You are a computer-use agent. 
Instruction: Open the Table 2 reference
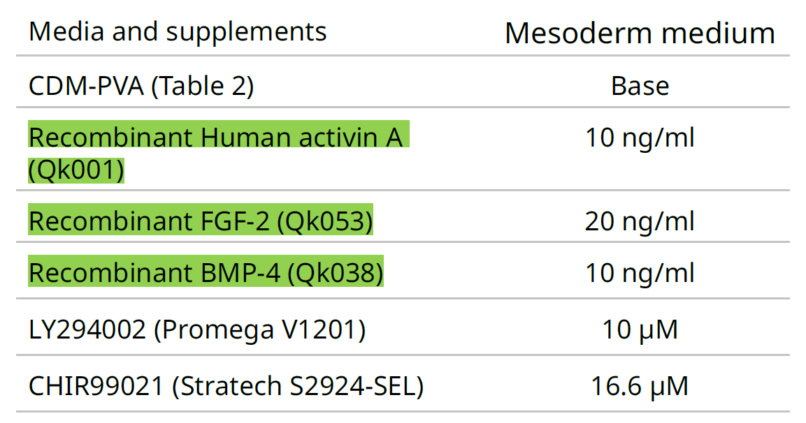click(x=201, y=86)
